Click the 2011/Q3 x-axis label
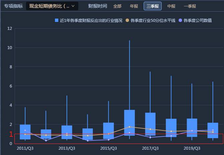This screenshot has height=155, width=224. pyautogui.click(x=25, y=148)
